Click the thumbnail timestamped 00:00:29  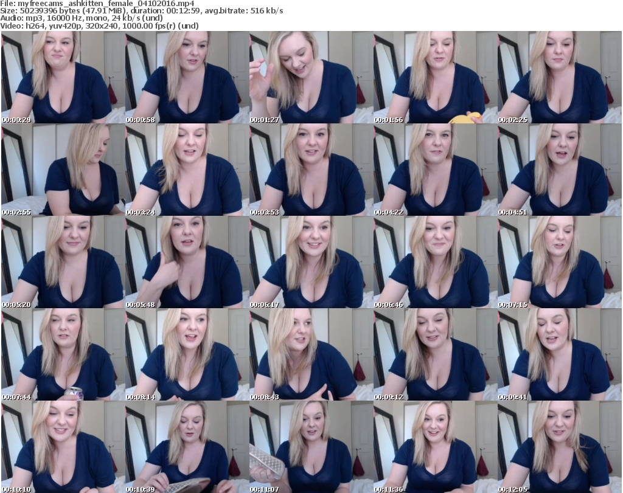point(63,77)
